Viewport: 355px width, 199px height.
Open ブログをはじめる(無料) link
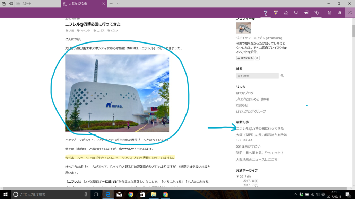pos(252,99)
